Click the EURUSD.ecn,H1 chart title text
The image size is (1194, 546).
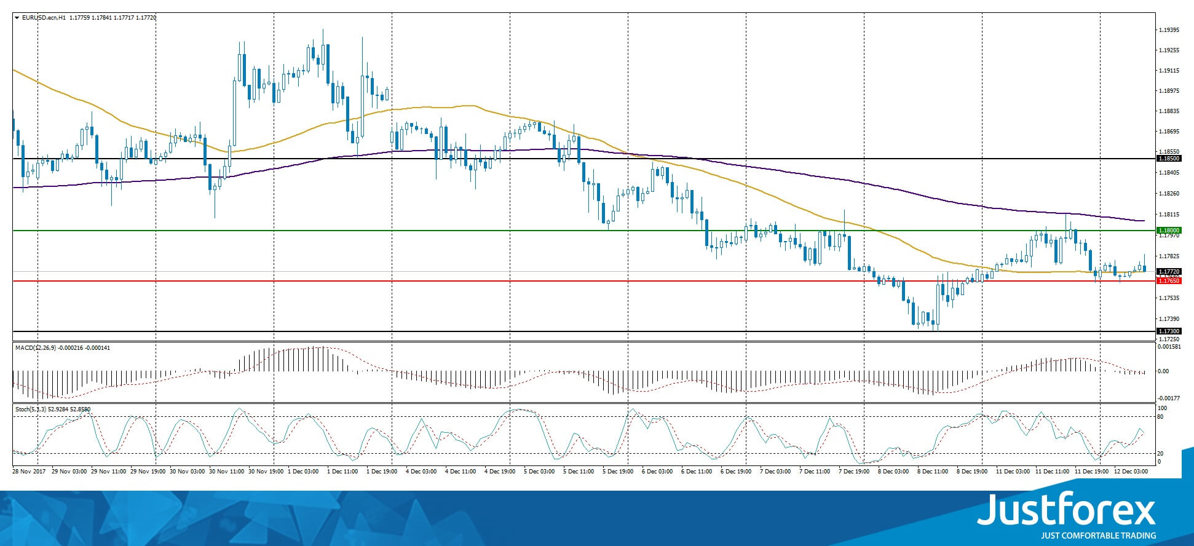click(x=44, y=18)
